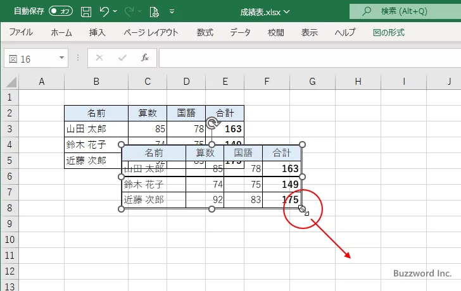Switch to the 挿入 tab
This screenshot has width=461, height=291.
98,32
